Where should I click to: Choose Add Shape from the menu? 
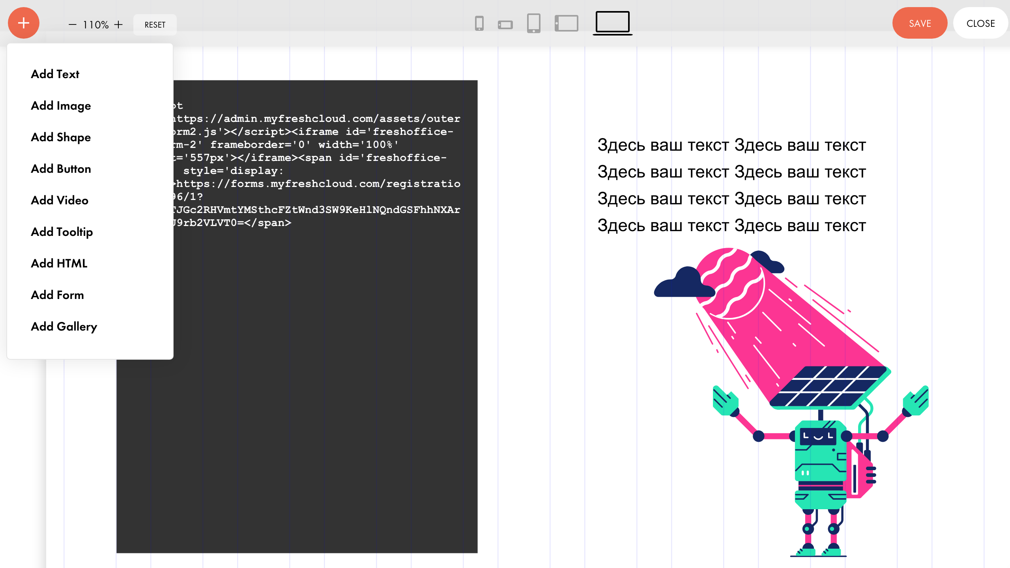pyautogui.click(x=61, y=137)
